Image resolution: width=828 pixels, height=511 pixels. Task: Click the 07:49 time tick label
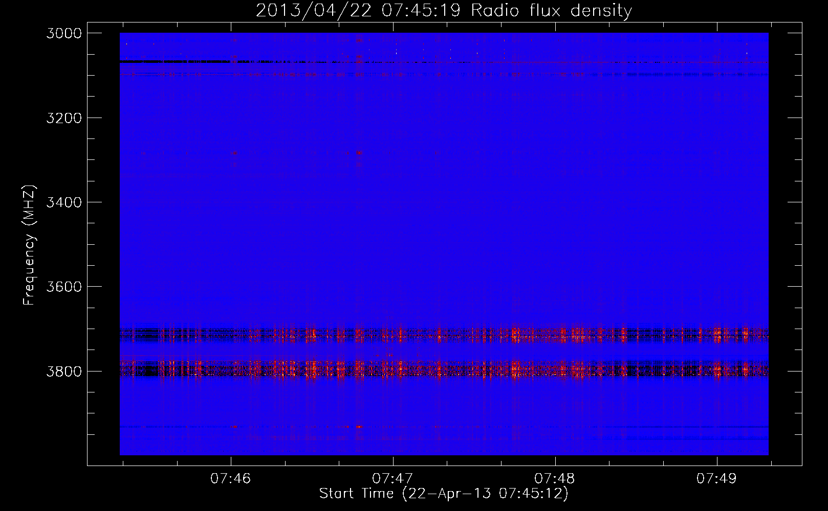(x=716, y=478)
